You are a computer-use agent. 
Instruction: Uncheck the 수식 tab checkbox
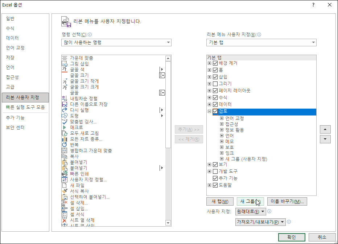click(215, 97)
